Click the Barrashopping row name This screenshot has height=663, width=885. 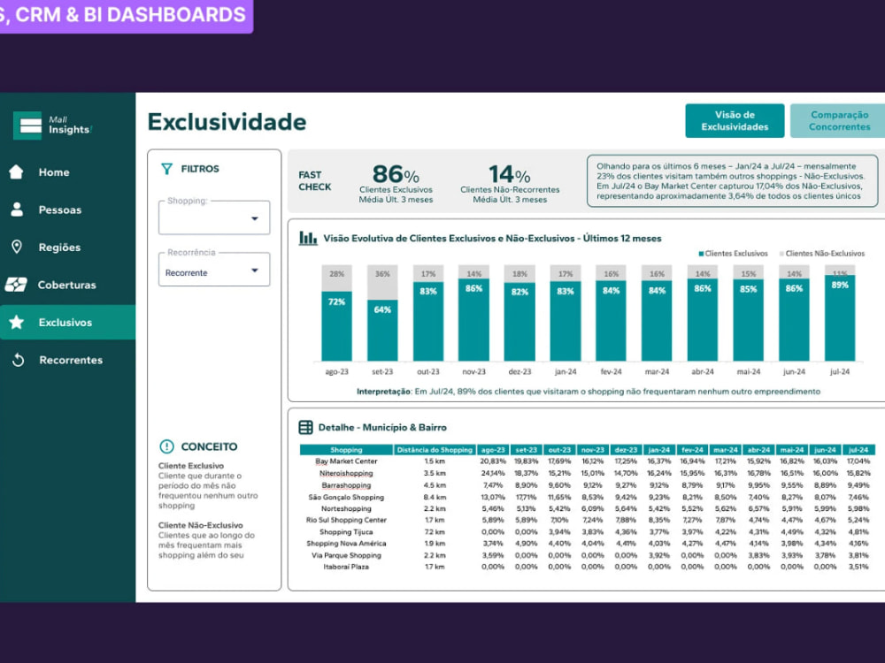[346, 484]
